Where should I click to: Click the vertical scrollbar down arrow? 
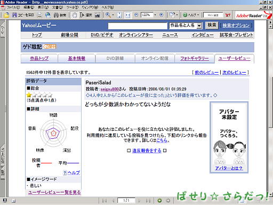coord(270,194)
